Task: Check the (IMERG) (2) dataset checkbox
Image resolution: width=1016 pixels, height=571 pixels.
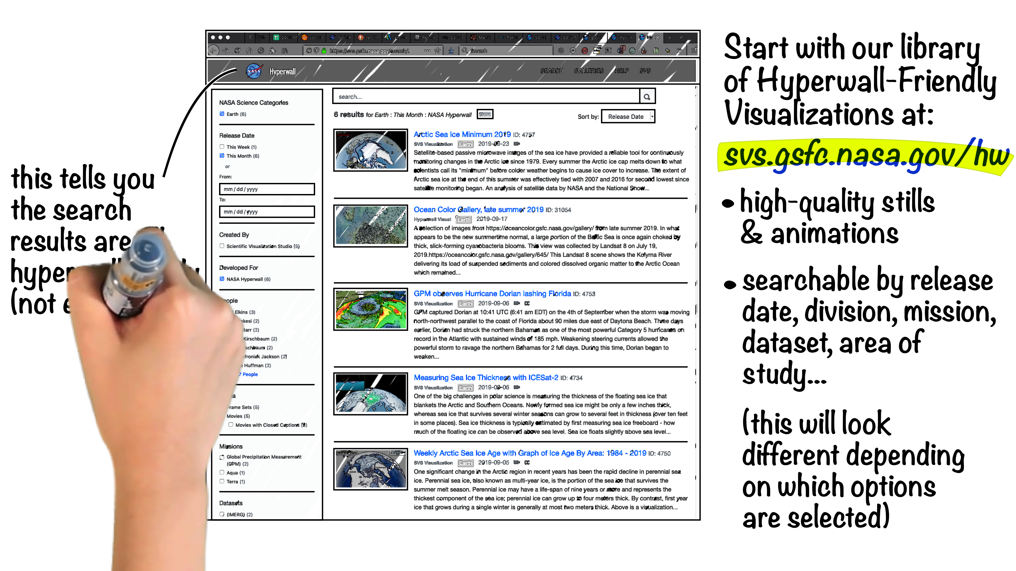Action: coord(222,514)
